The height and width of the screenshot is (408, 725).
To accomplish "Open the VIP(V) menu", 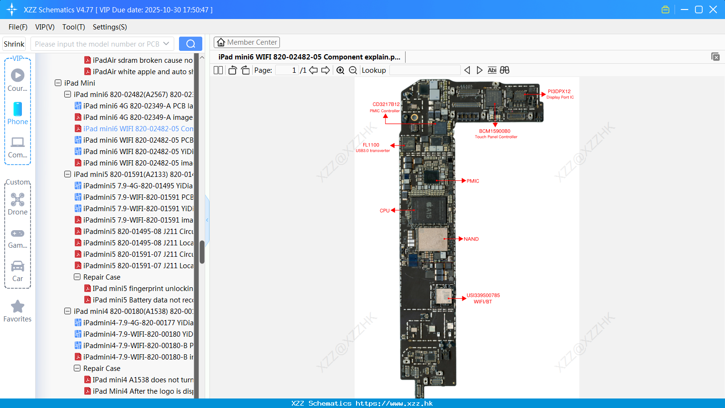I will pos(45,27).
